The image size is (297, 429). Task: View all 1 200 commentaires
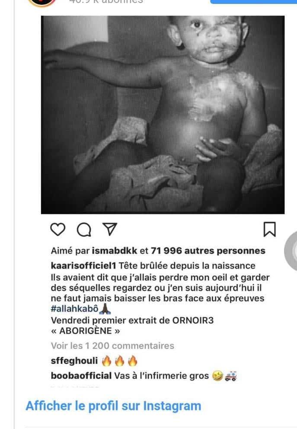click(112, 346)
